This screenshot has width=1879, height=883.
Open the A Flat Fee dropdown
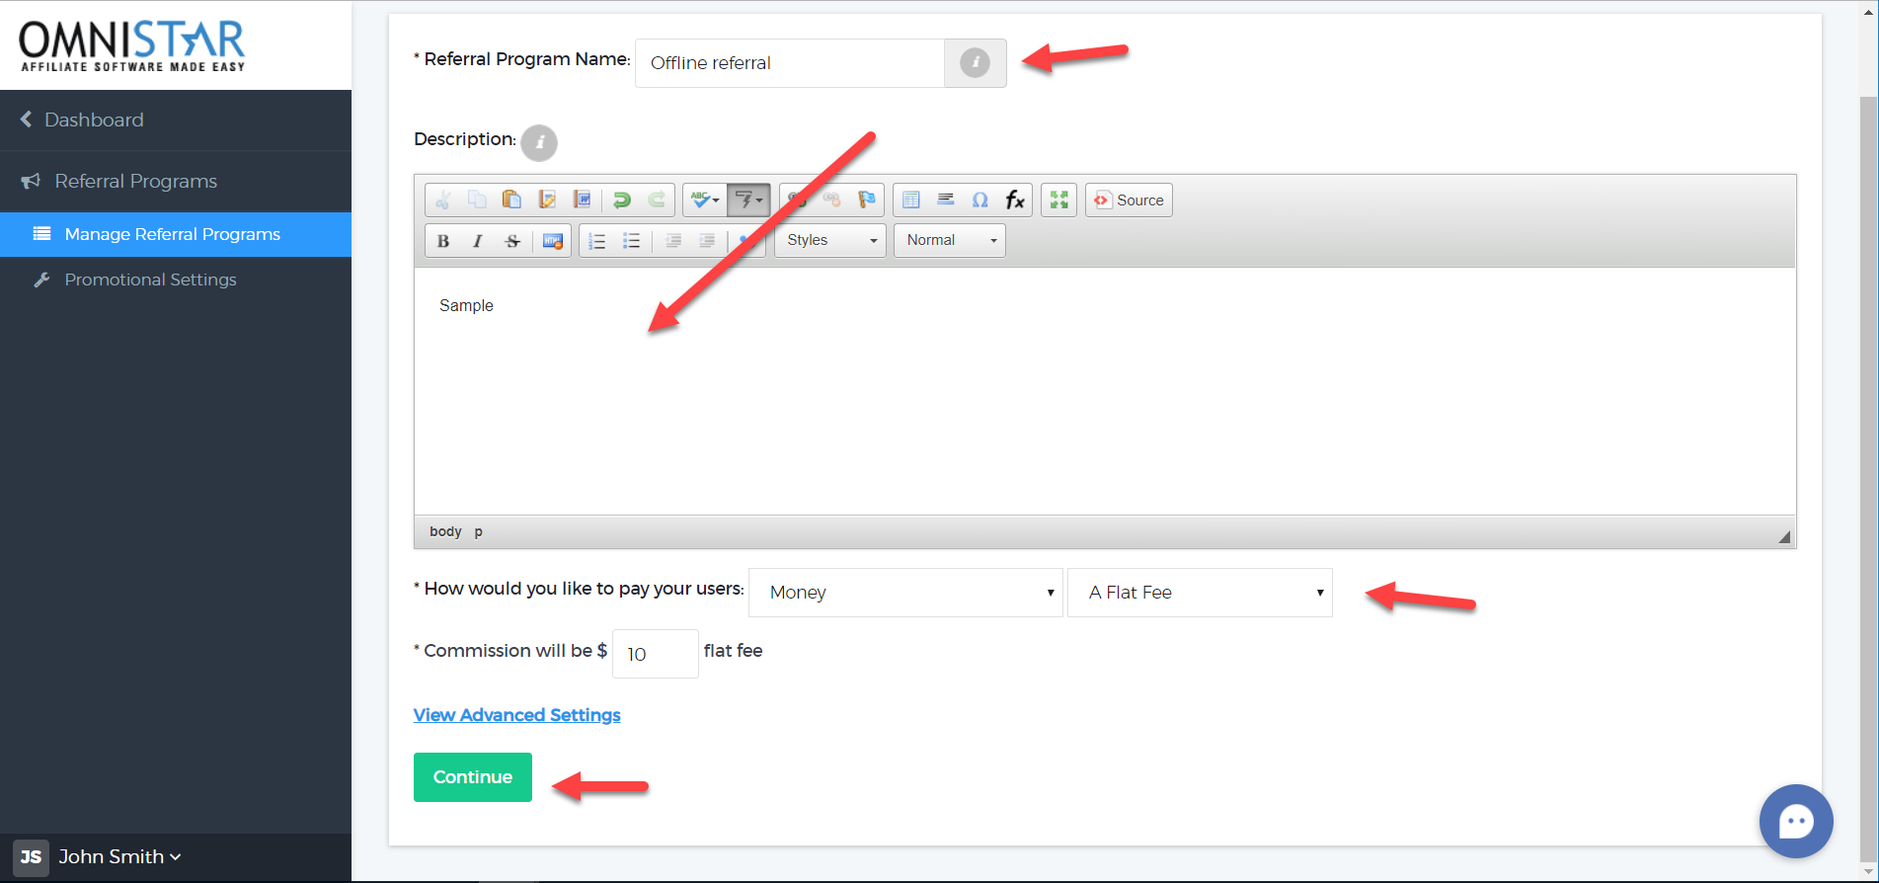[x=1200, y=593]
